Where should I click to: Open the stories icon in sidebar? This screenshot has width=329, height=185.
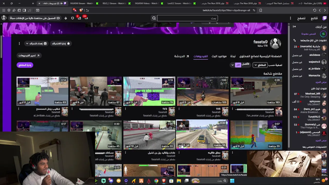[x=323, y=34]
